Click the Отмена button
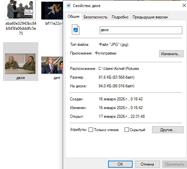This screenshot has height=169, width=187. coord(147,164)
